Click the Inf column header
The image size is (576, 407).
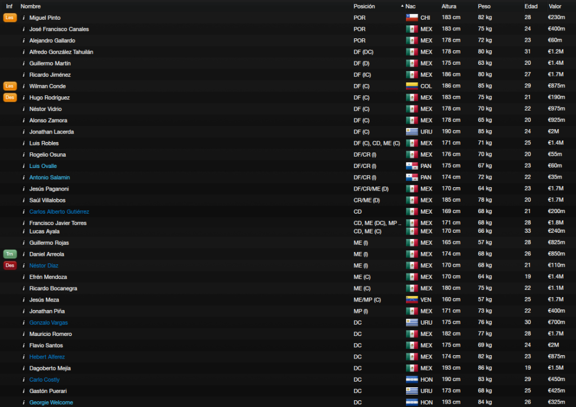[9, 6]
